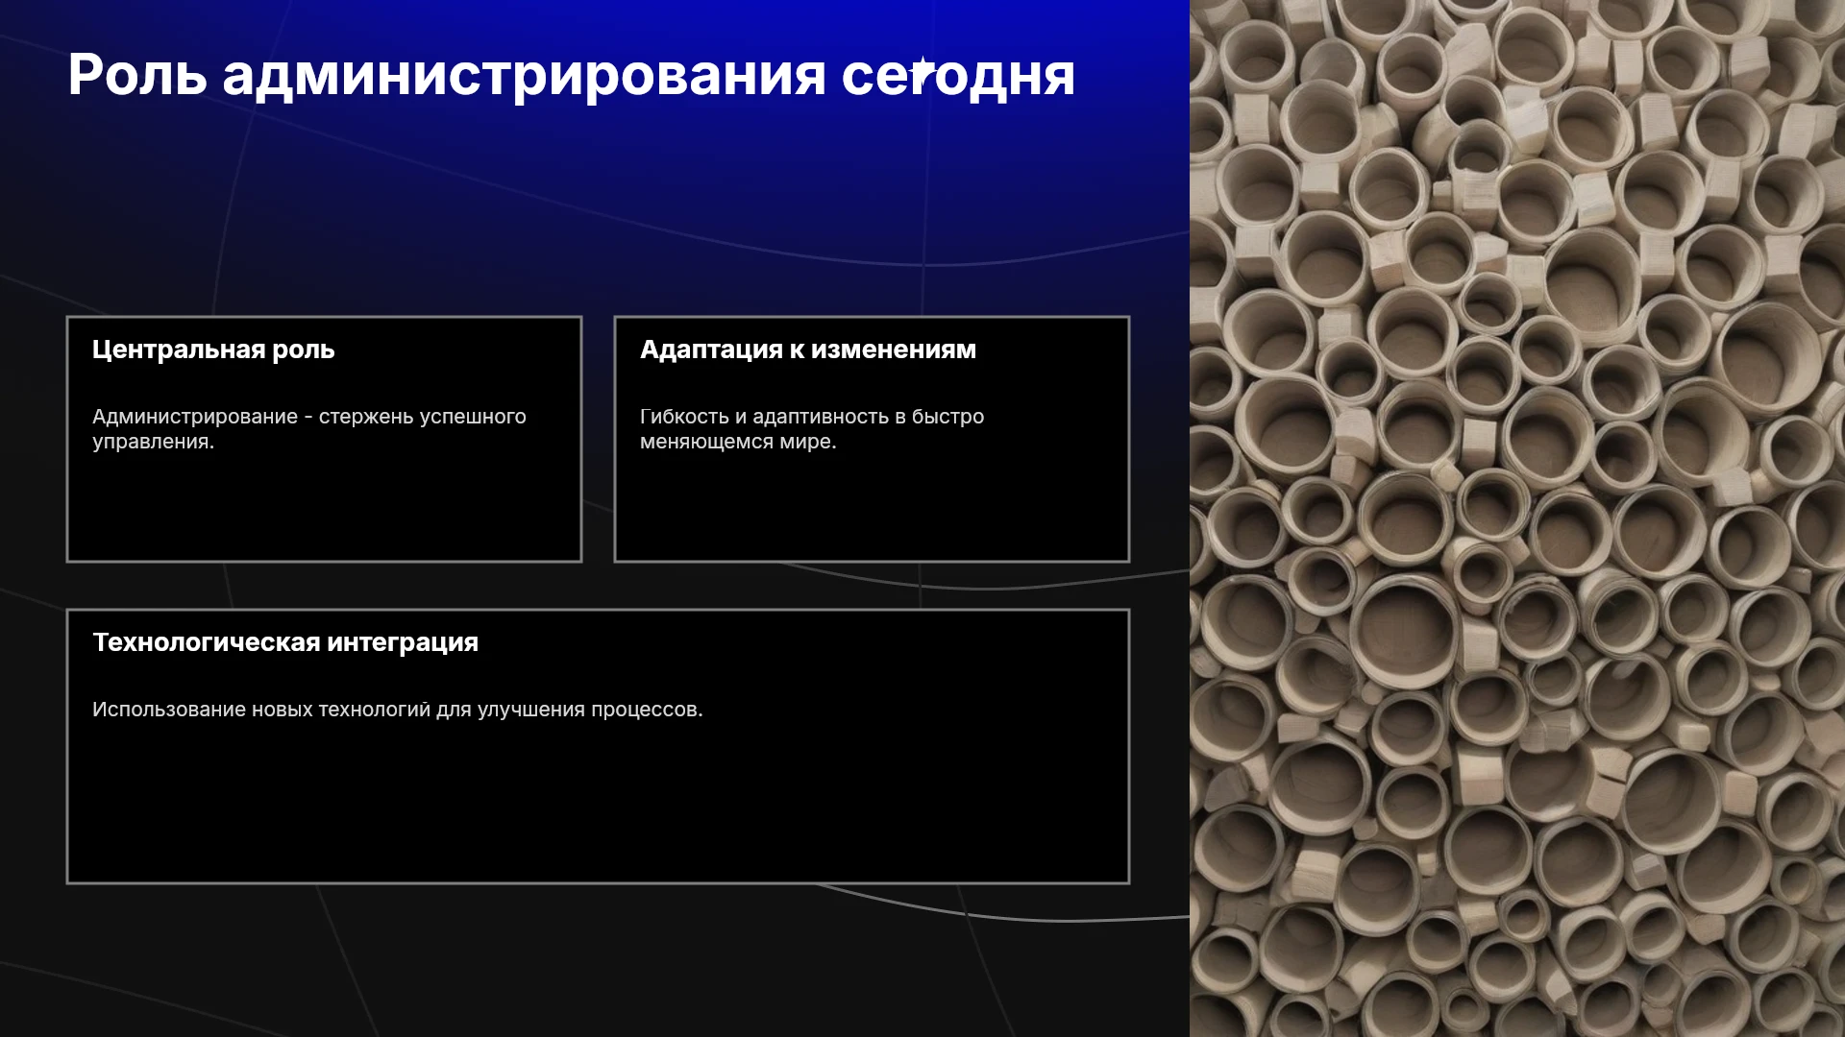
Task: Click the cardboard tubes photo on the right
Action: pos(1517,518)
